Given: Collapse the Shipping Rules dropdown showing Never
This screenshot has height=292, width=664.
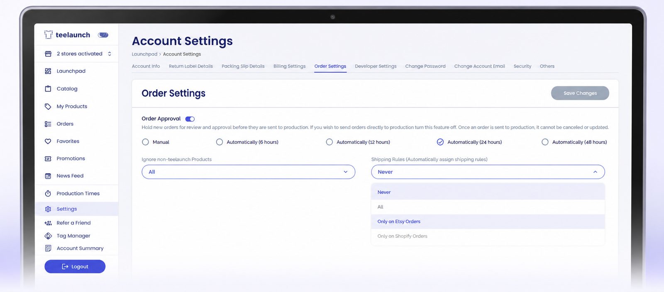Looking at the screenshot, I should 488,172.
